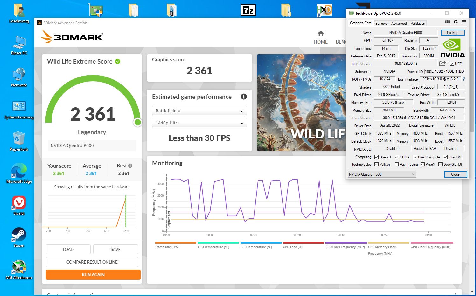Open the 7z desktop shortcut icon

click(x=248, y=10)
